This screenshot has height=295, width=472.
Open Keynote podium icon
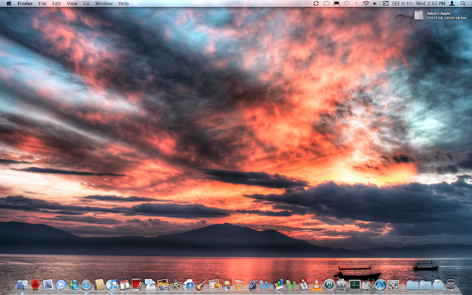[227, 284]
